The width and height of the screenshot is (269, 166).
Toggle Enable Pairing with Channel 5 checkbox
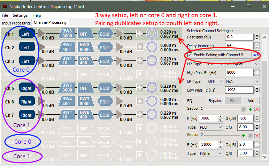pos(190,55)
